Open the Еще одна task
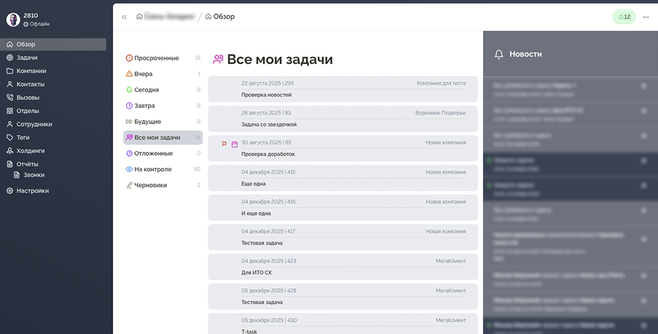 343,178
